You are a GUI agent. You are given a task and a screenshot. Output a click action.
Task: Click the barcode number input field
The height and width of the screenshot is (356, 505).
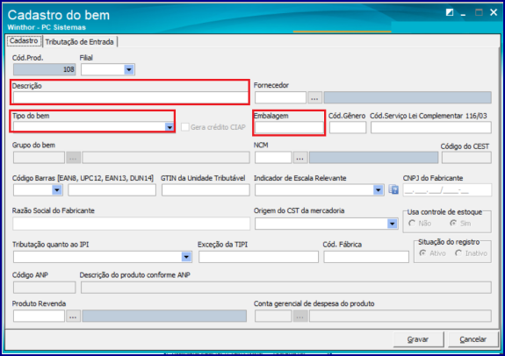pyautogui.click(x=112, y=190)
